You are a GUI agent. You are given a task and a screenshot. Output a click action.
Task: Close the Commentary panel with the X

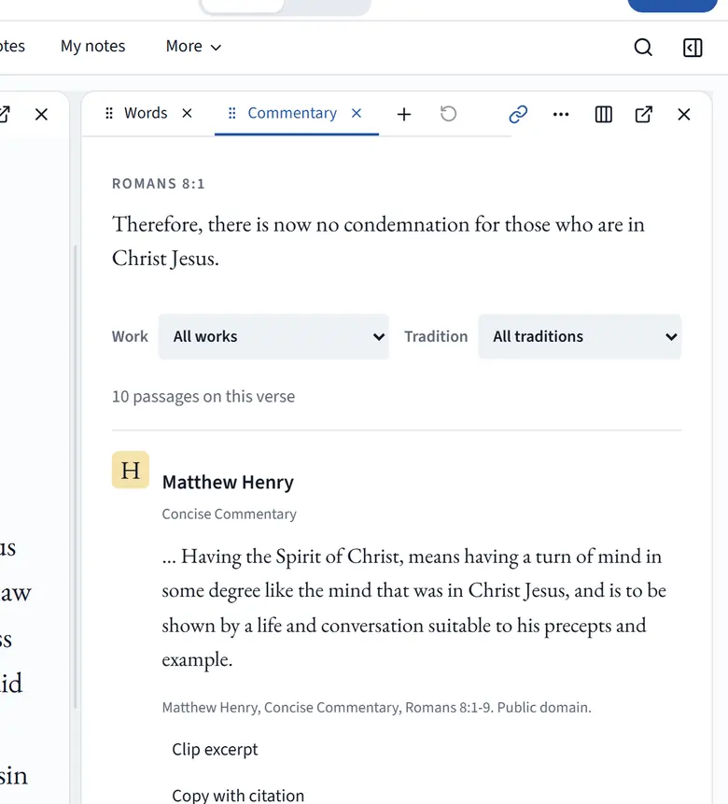click(684, 114)
